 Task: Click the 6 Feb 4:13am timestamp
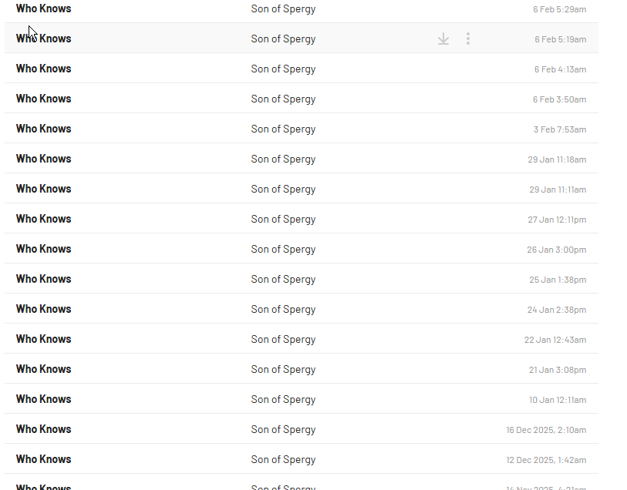pyautogui.click(x=560, y=69)
